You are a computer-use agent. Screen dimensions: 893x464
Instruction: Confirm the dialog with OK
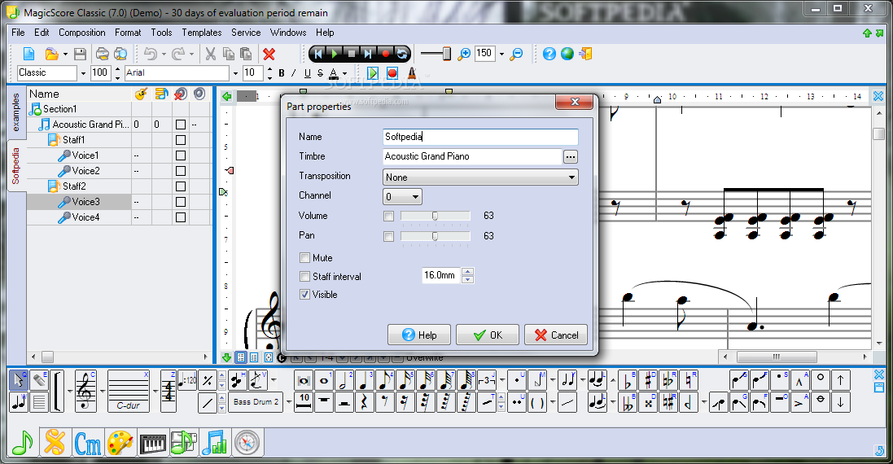click(x=488, y=335)
